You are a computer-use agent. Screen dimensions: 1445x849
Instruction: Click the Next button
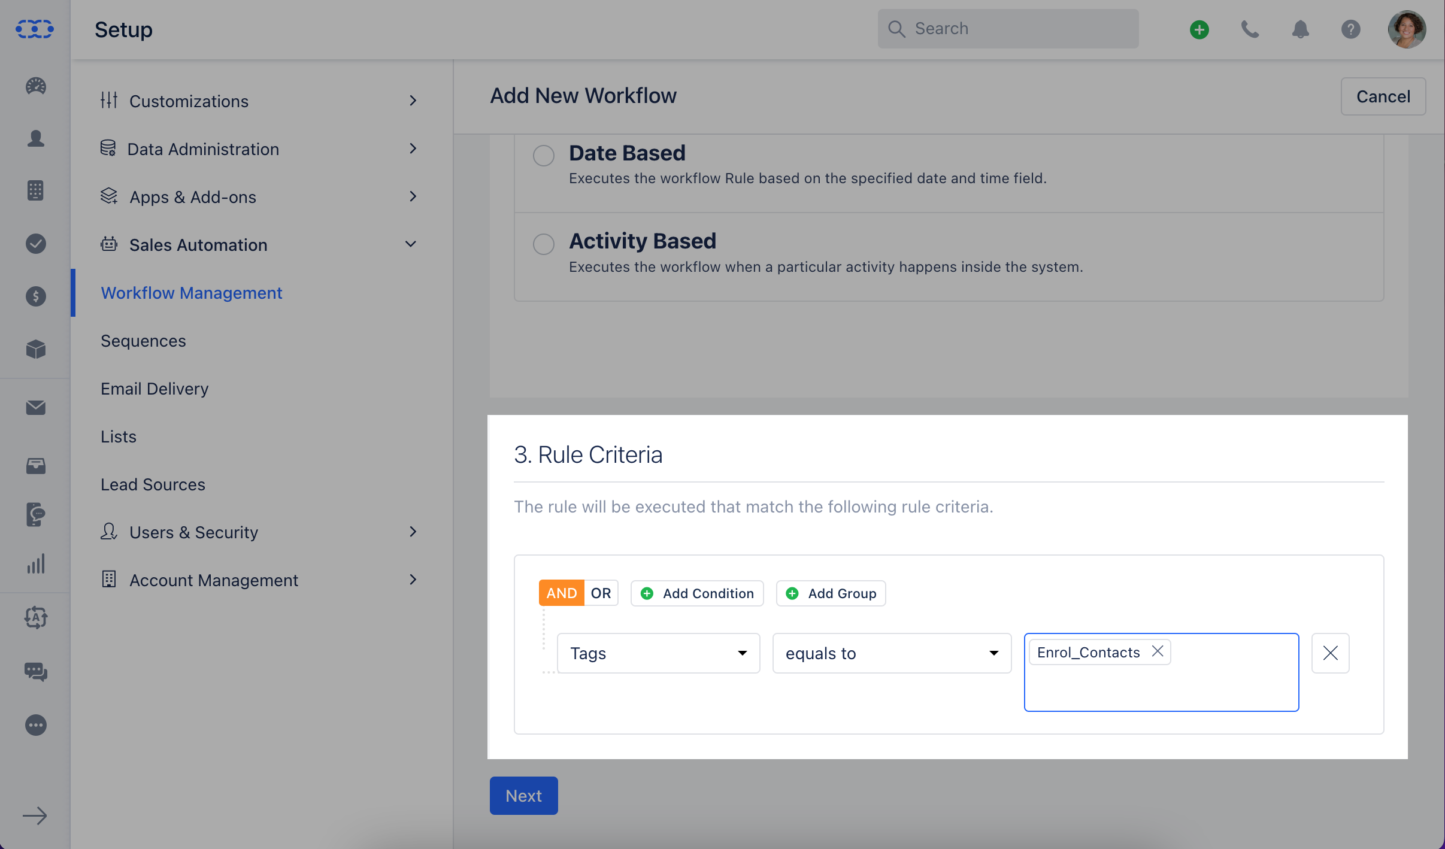pyautogui.click(x=523, y=795)
